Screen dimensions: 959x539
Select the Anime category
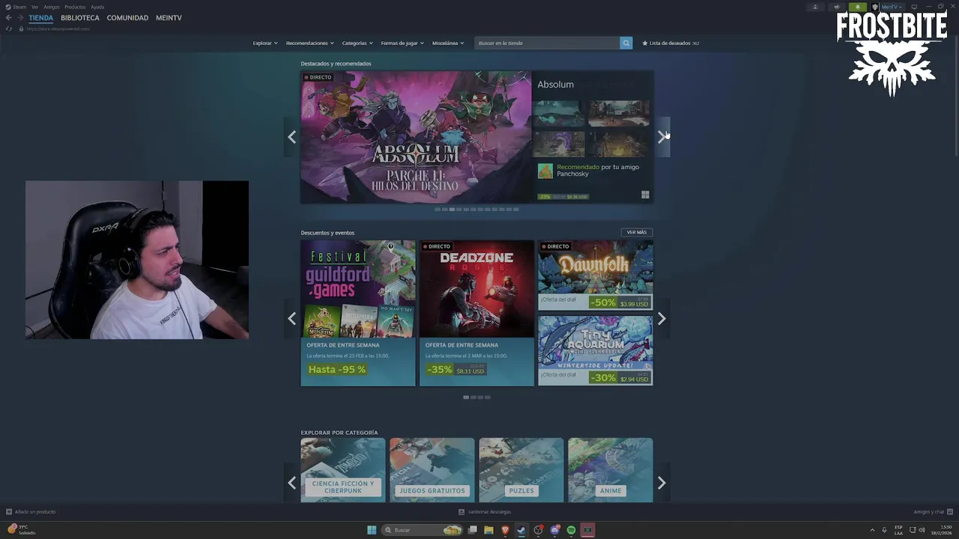(611, 470)
